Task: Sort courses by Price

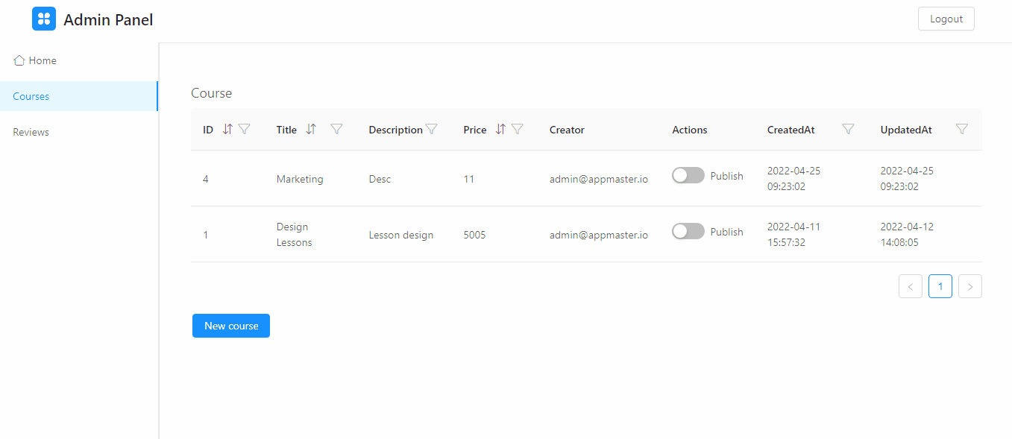Action: click(x=500, y=129)
